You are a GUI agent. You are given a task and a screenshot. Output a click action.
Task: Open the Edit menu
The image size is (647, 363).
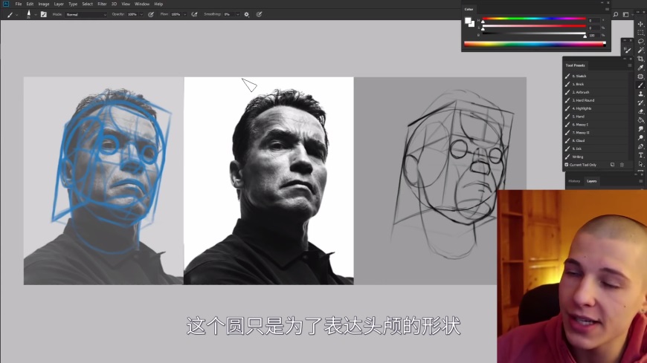30,4
